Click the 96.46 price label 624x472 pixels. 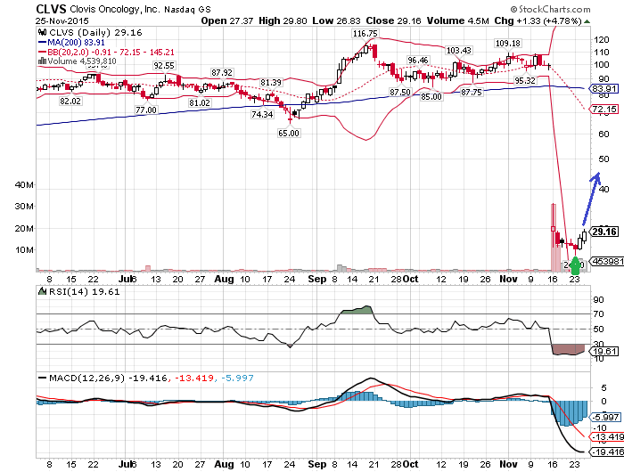coord(417,61)
